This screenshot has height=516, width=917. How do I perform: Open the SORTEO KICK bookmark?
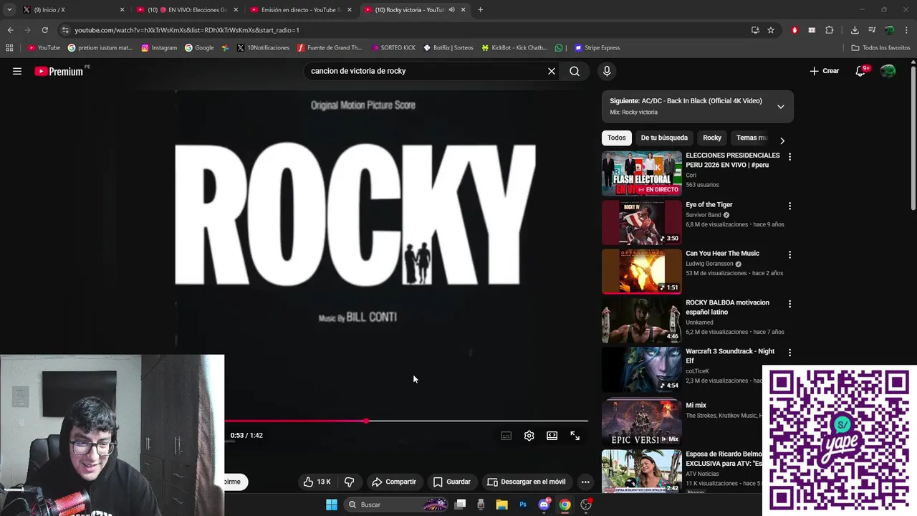pos(393,48)
